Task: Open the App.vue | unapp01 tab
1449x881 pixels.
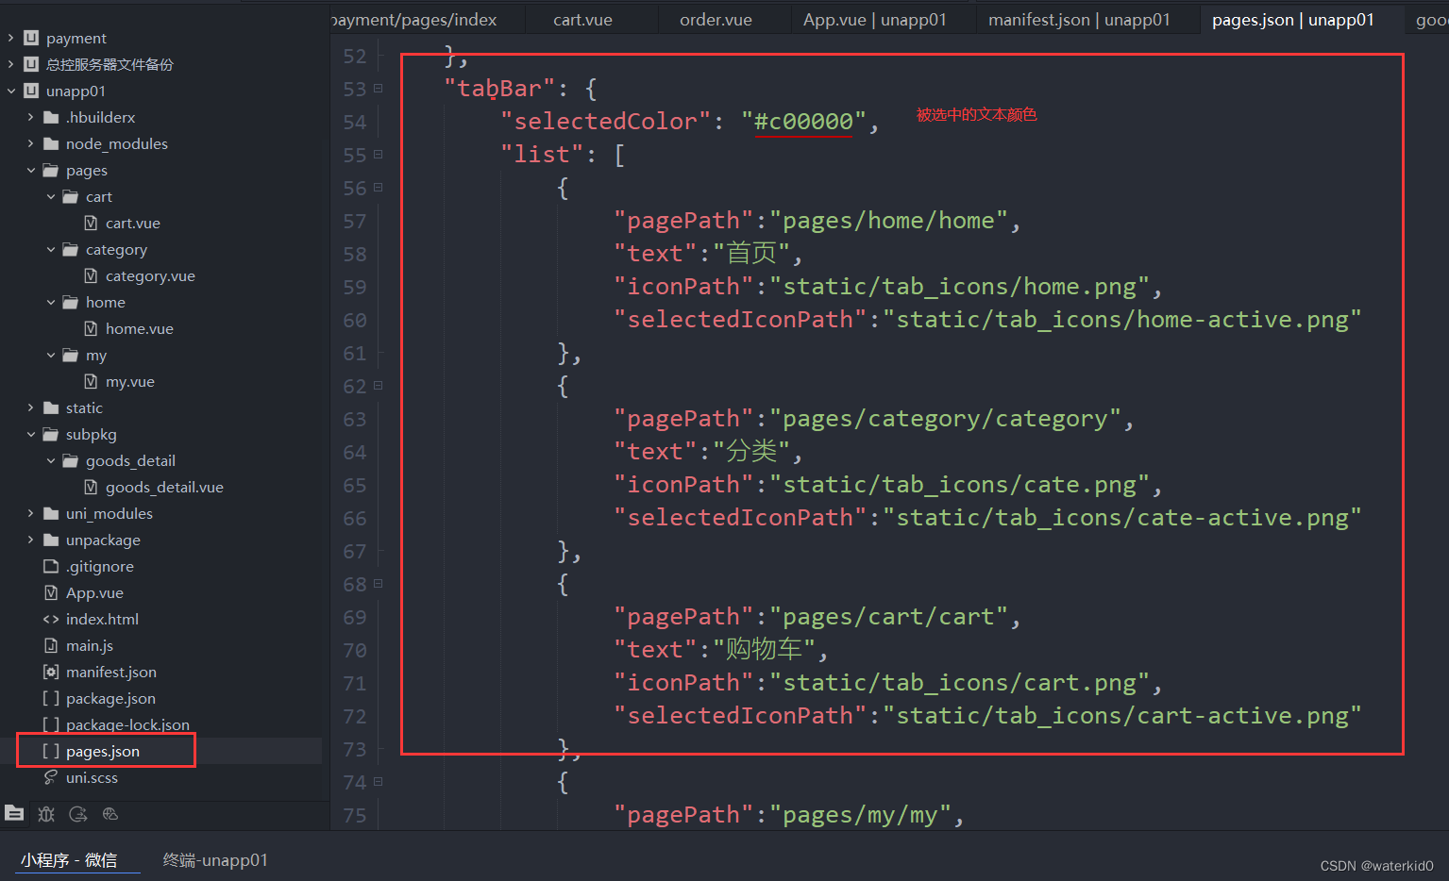Action: point(874,20)
